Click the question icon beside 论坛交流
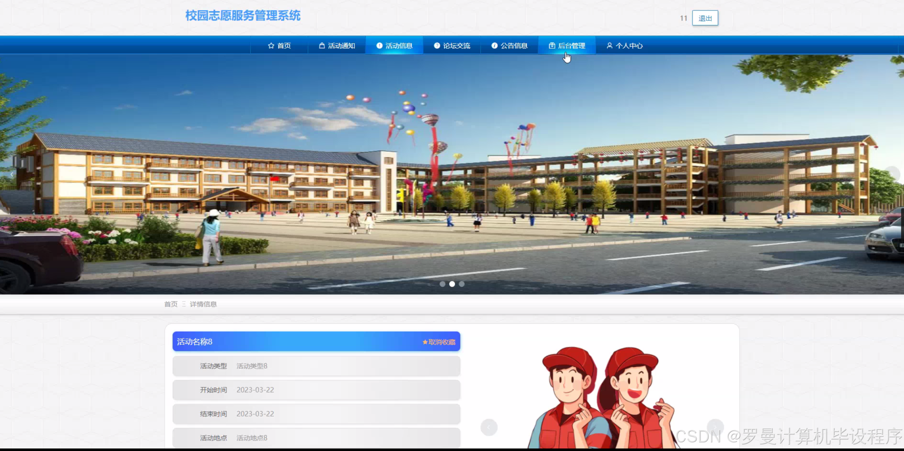 point(437,46)
